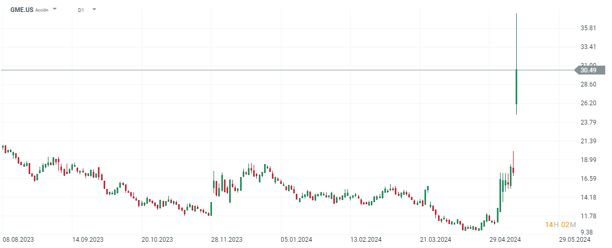
Task: Select the D1 interval label
Action: point(81,10)
